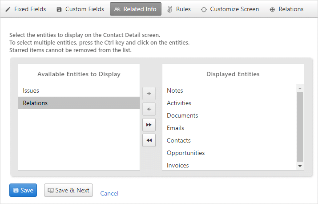Click the displayed entities scrollbar thumb

[x=300, y=127]
